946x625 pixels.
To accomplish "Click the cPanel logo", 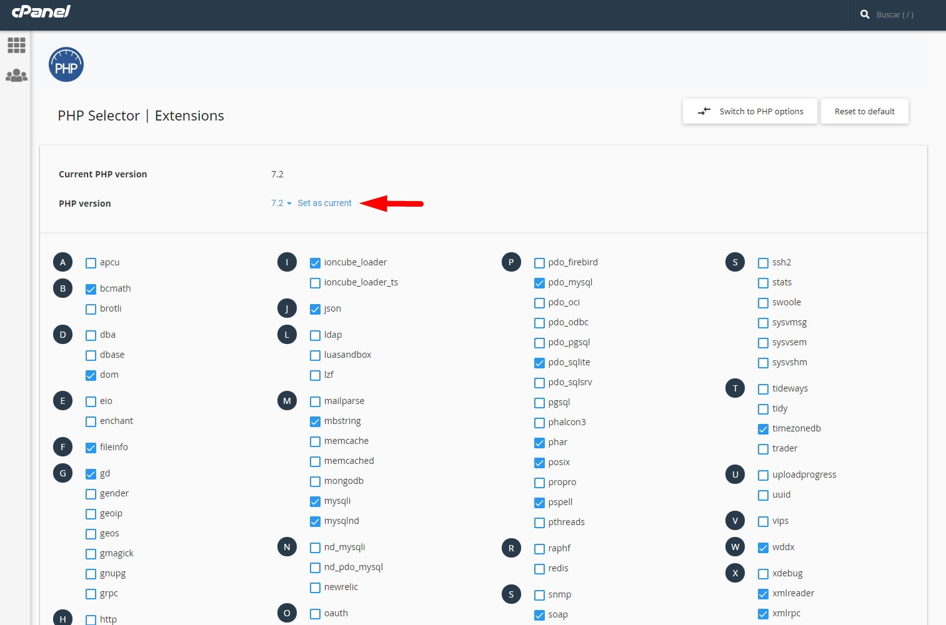I will coord(41,11).
